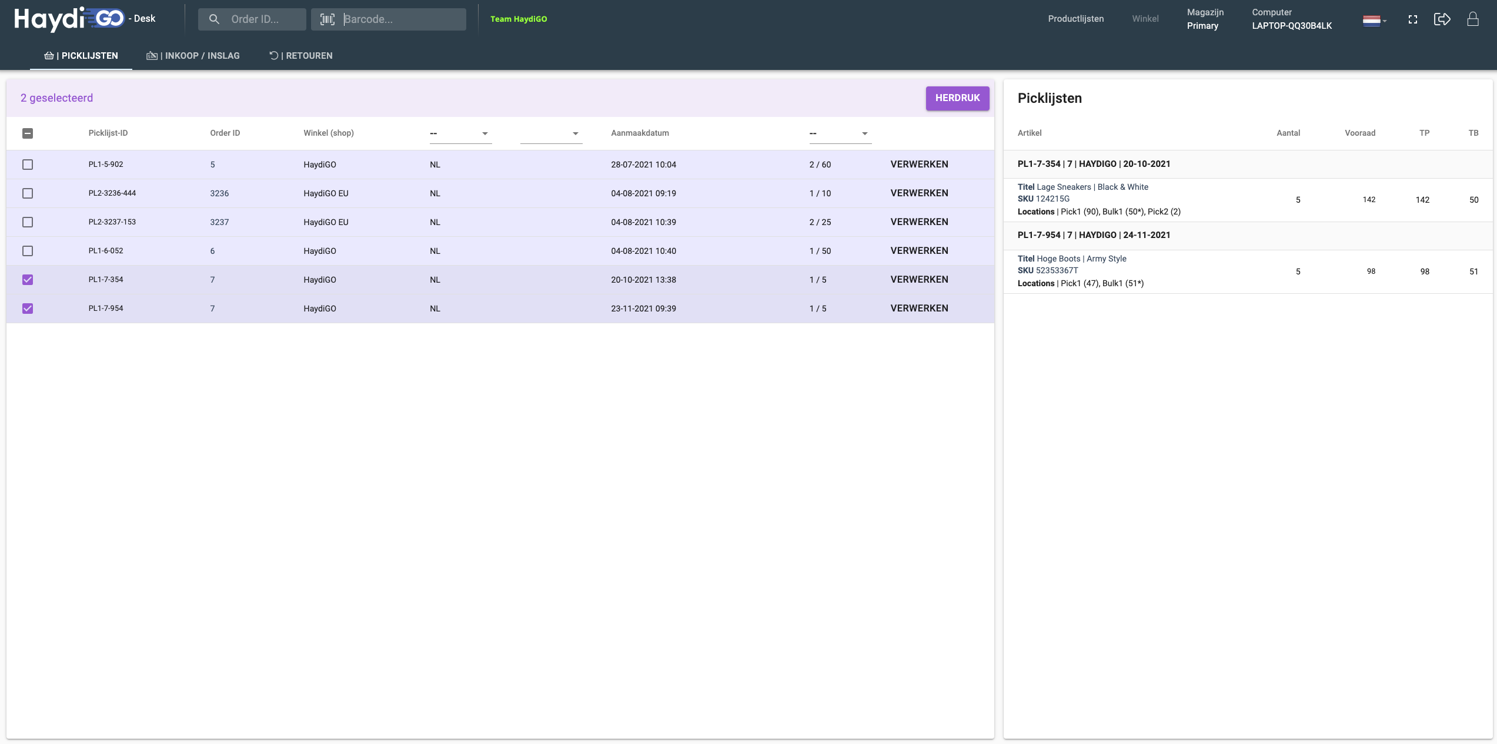Screen dimensions: 1497x744
Task: Click the HaydiGO logo
Action: pyautogui.click(x=69, y=19)
